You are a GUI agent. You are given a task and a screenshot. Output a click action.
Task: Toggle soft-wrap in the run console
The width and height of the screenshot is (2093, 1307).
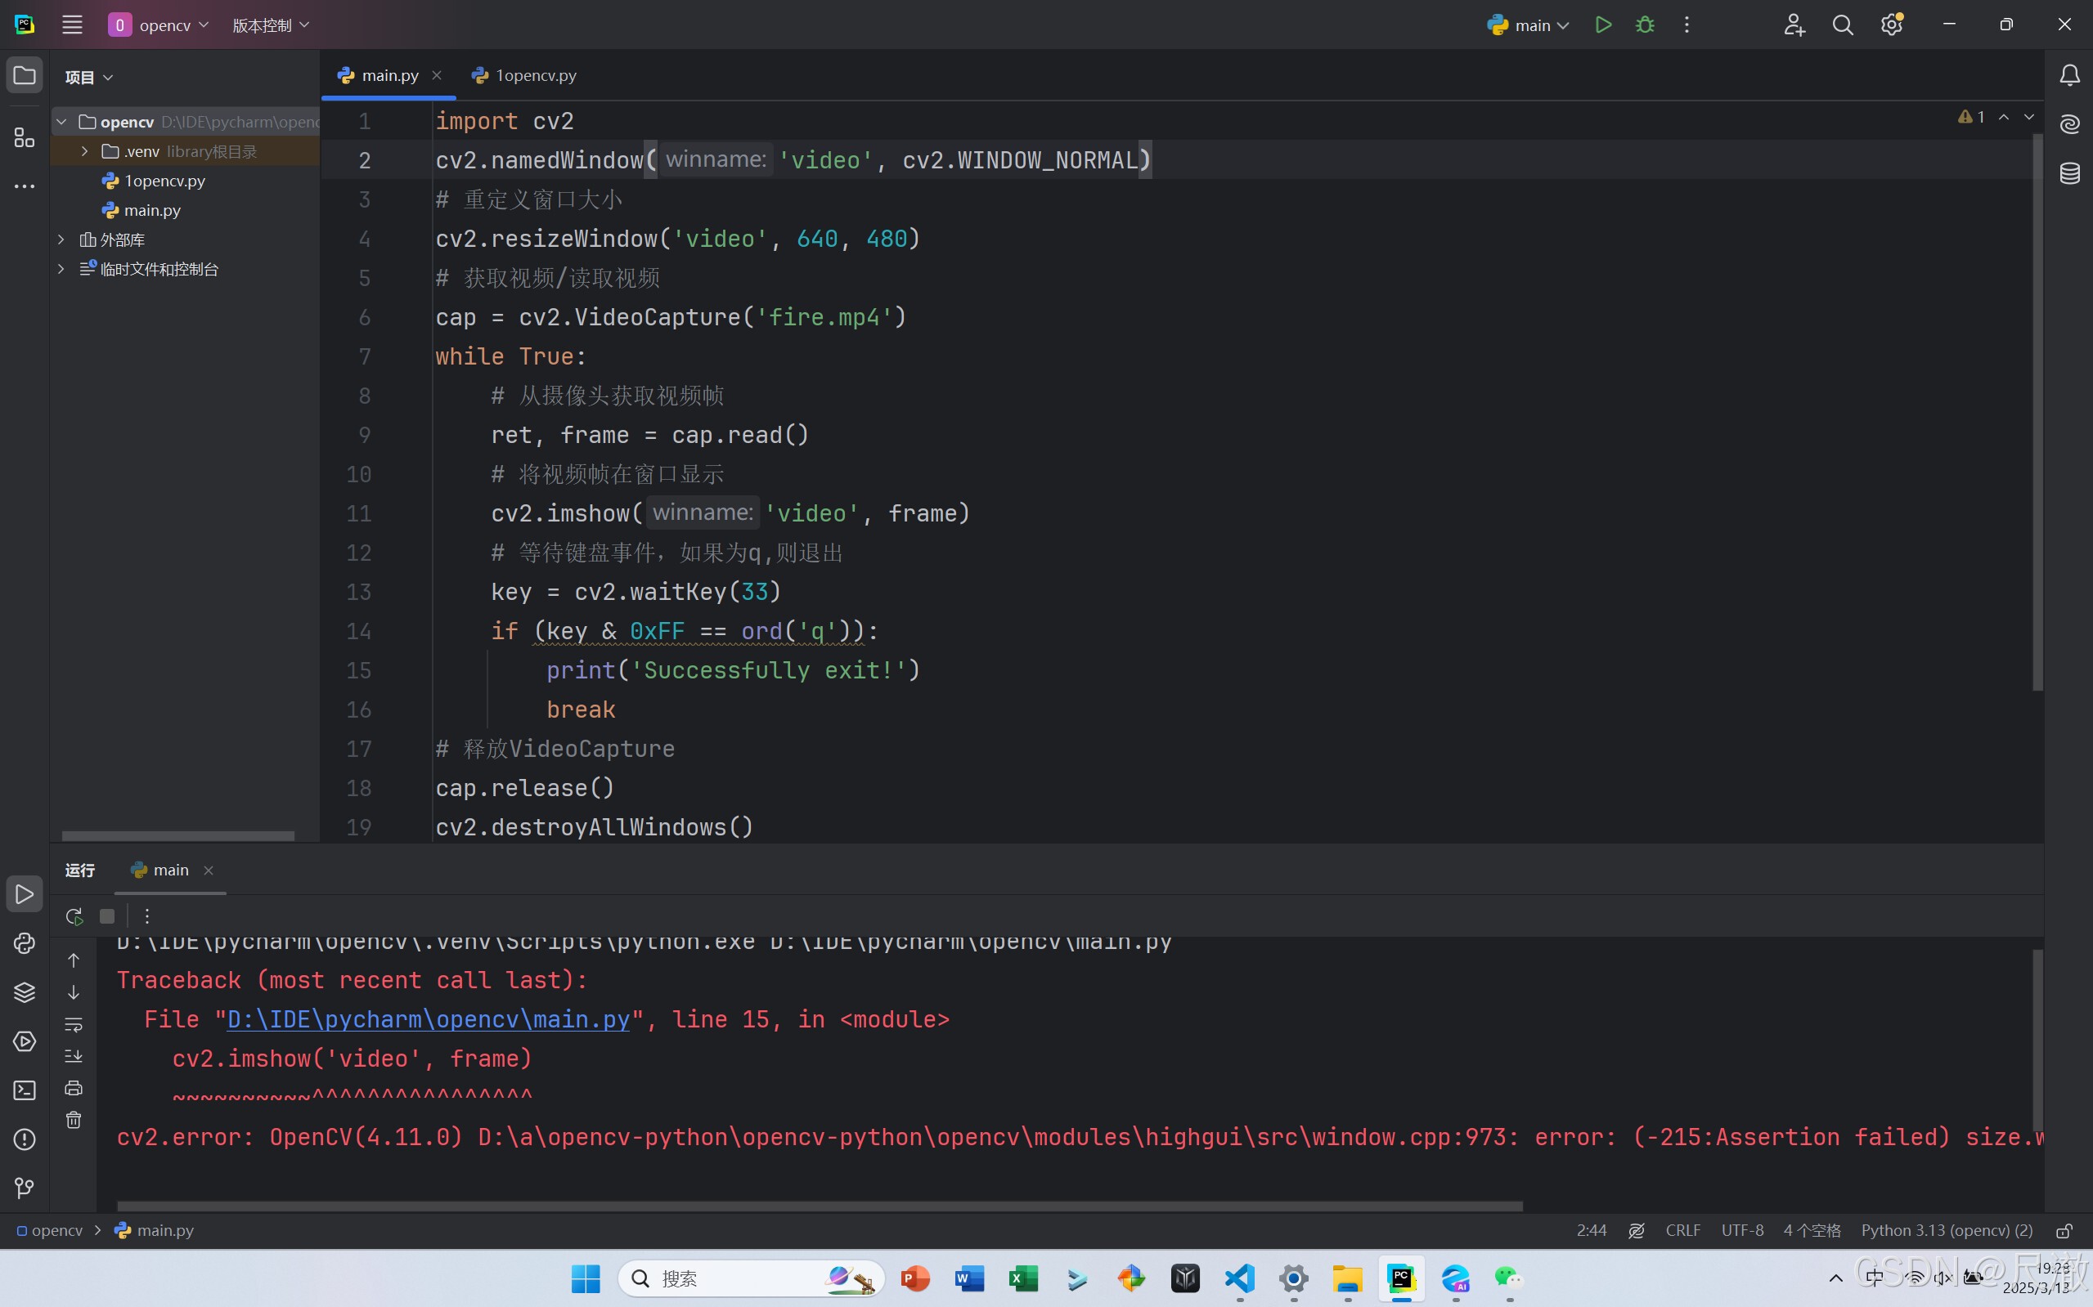point(74,1026)
